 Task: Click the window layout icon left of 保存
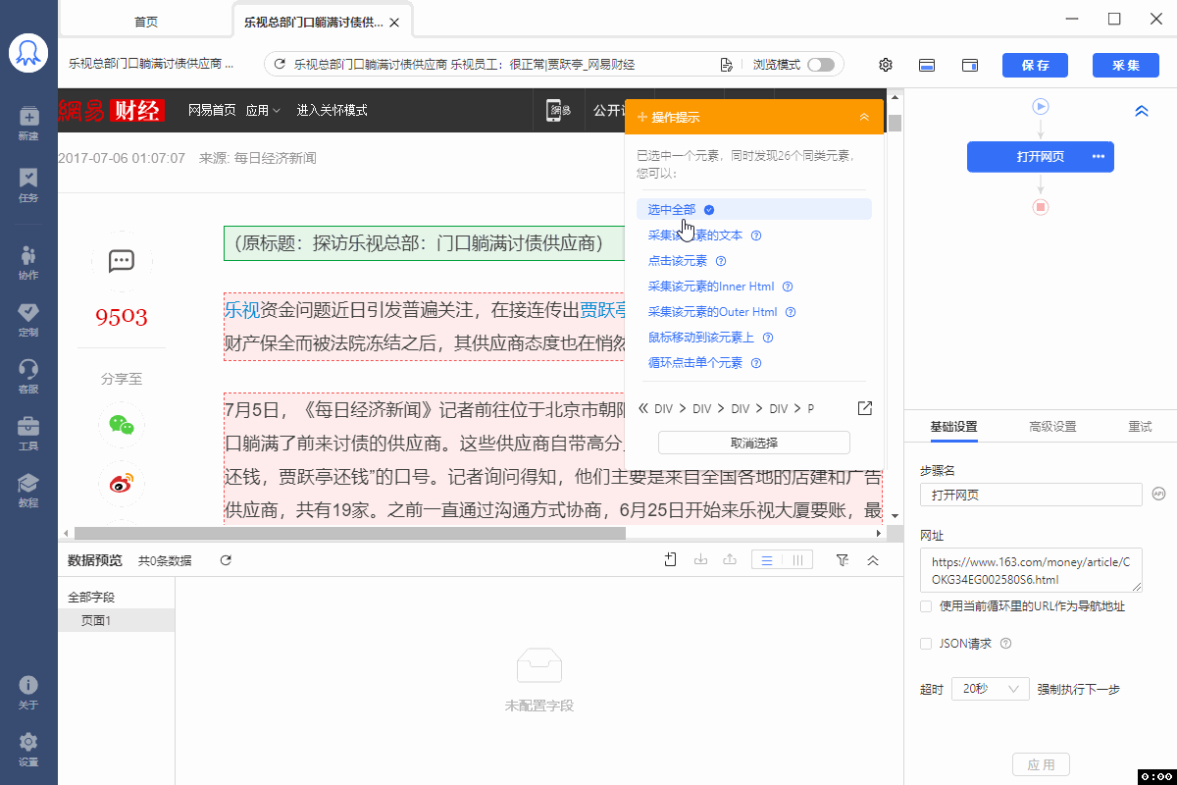click(x=970, y=65)
